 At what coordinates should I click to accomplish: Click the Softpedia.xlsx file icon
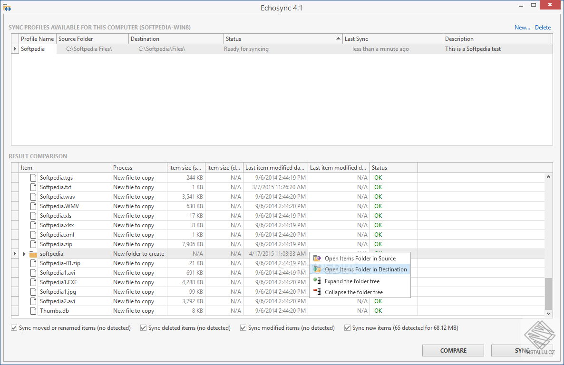[x=33, y=225]
